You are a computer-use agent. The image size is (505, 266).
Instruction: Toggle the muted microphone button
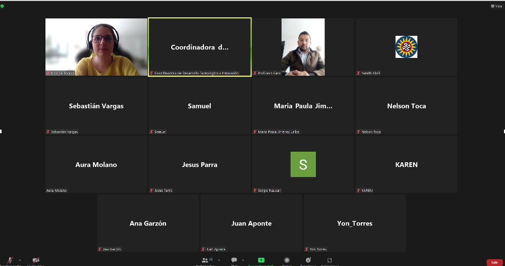[10, 260]
